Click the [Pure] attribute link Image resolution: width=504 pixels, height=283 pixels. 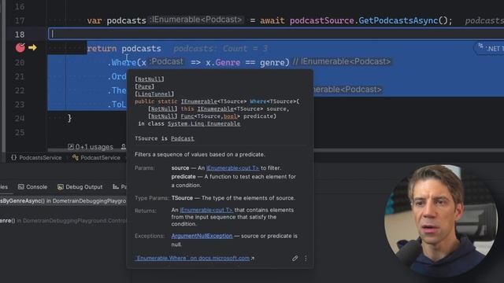[144, 86]
